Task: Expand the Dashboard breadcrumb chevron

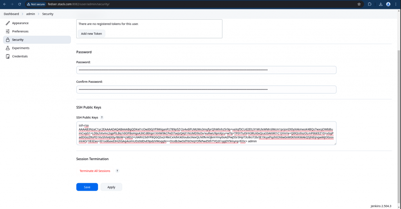Action: pos(22,14)
